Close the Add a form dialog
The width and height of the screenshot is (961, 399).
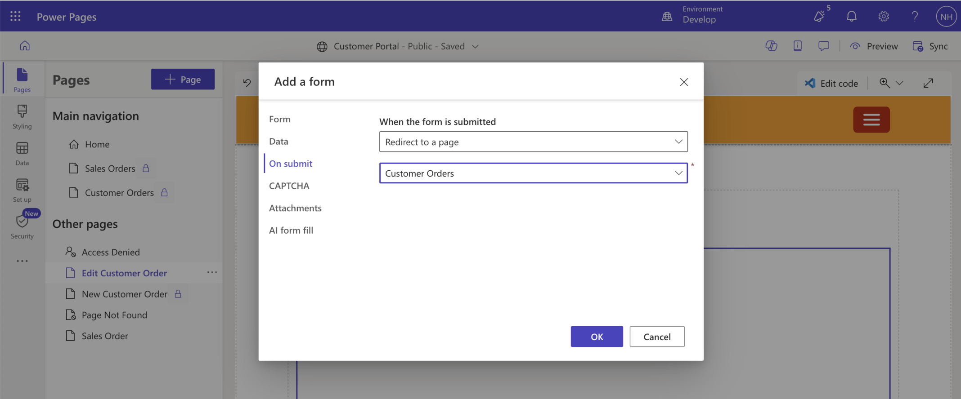pyautogui.click(x=684, y=82)
